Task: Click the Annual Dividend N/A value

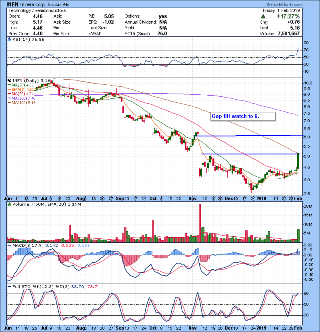Action: [163, 22]
